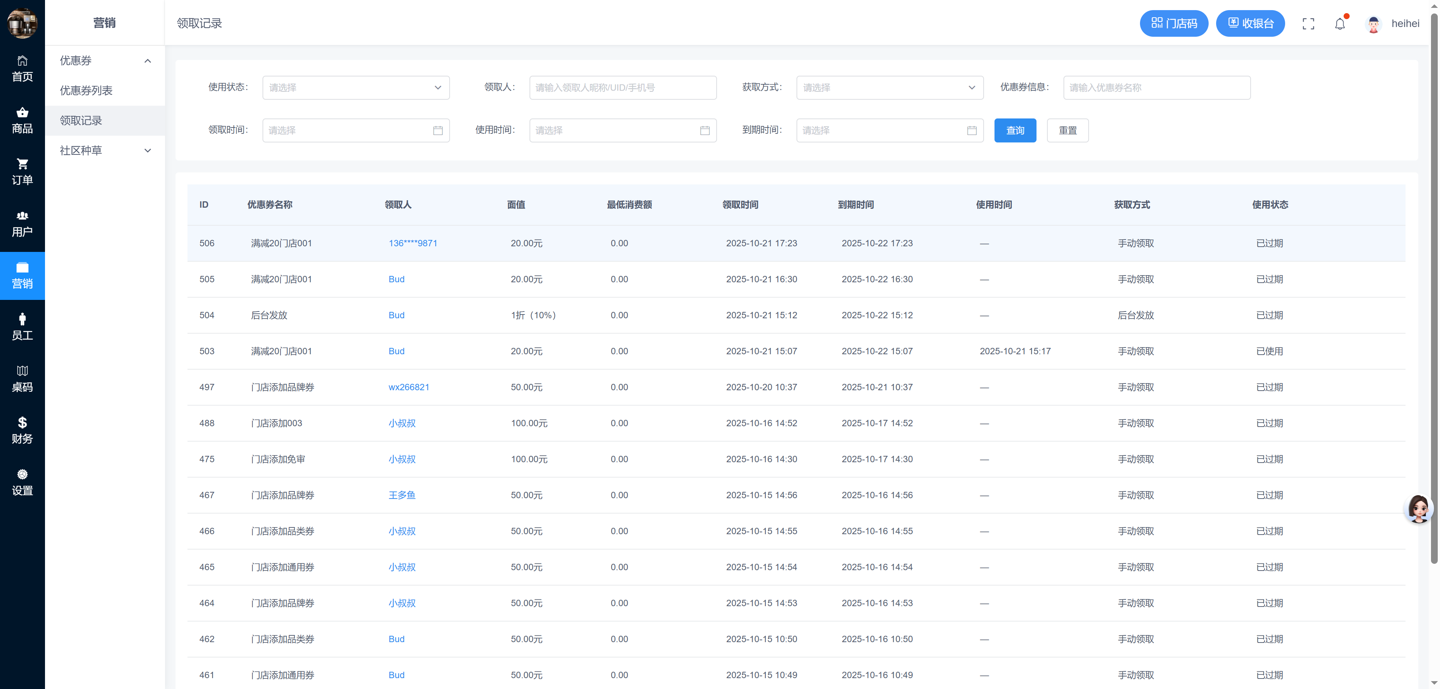Click the customer service avatar icon

[x=1418, y=508]
